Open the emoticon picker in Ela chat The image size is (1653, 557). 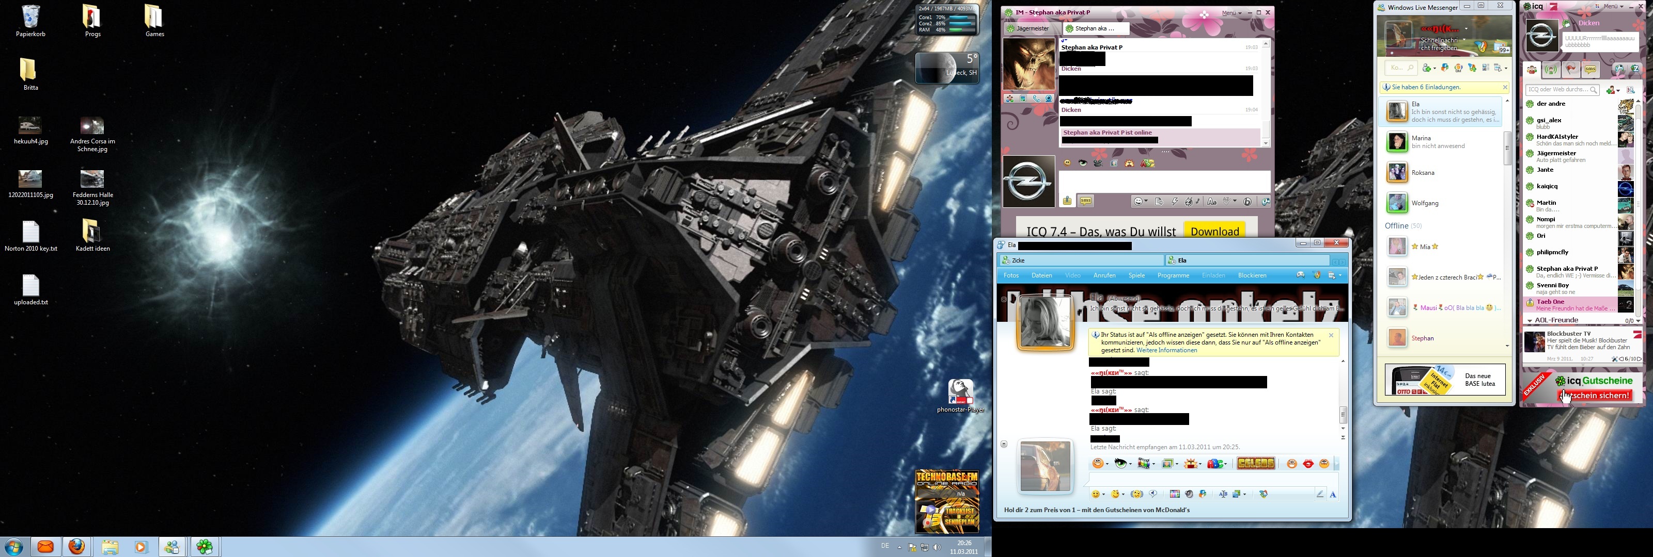(x=1096, y=494)
